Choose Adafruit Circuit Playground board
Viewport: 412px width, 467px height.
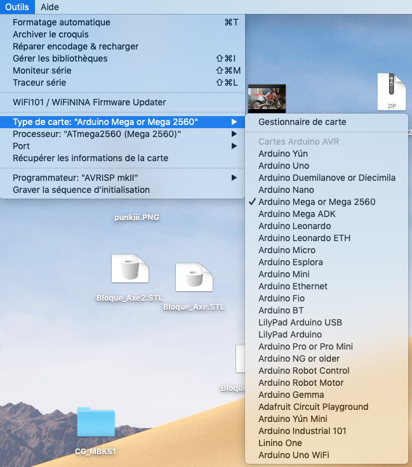[326, 407]
